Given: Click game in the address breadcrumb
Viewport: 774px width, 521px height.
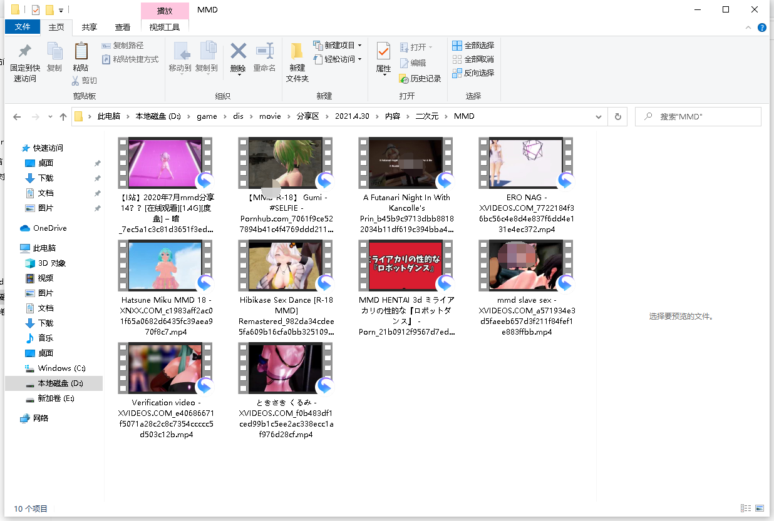Looking at the screenshot, I should coord(207,116).
